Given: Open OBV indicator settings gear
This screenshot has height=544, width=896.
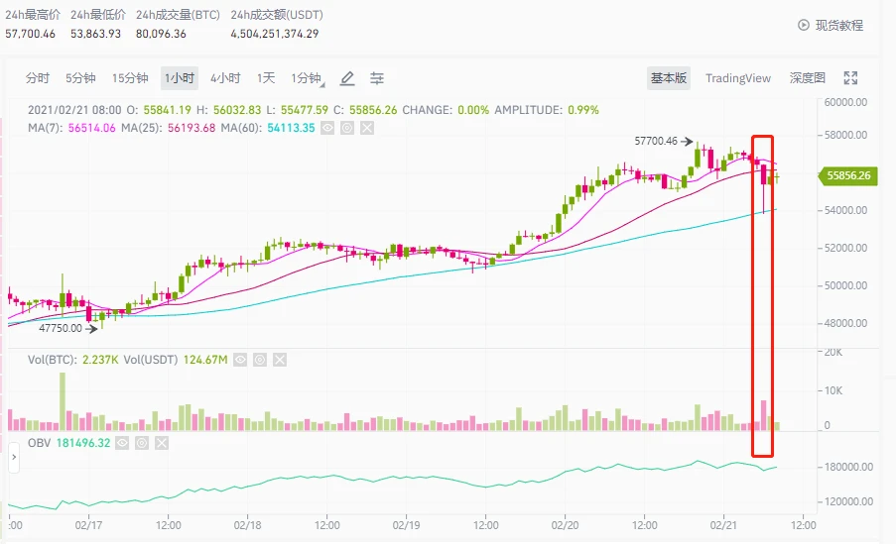Looking at the screenshot, I should 142,443.
